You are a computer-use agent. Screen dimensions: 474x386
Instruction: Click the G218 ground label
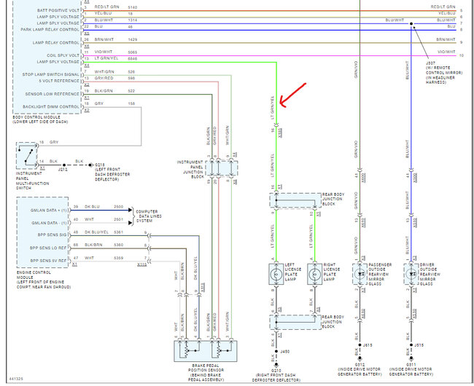point(100,165)
